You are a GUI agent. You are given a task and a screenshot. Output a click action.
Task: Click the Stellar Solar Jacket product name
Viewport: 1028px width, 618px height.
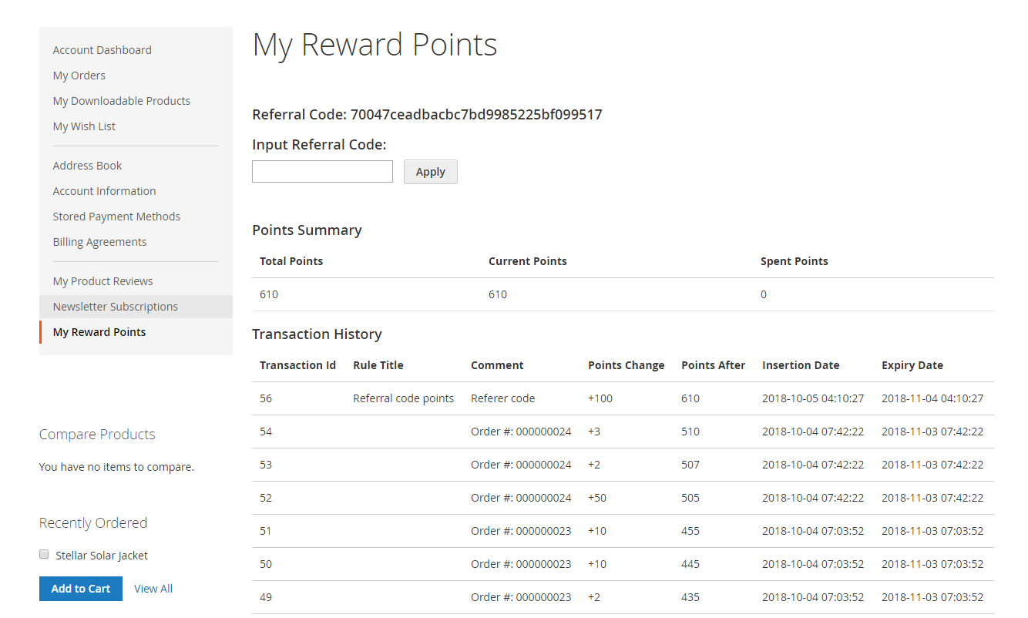[x=102, y=556]
